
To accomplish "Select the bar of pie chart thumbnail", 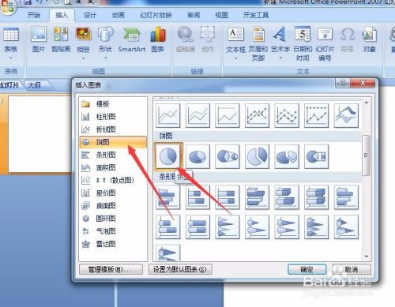I will (317, 156).
